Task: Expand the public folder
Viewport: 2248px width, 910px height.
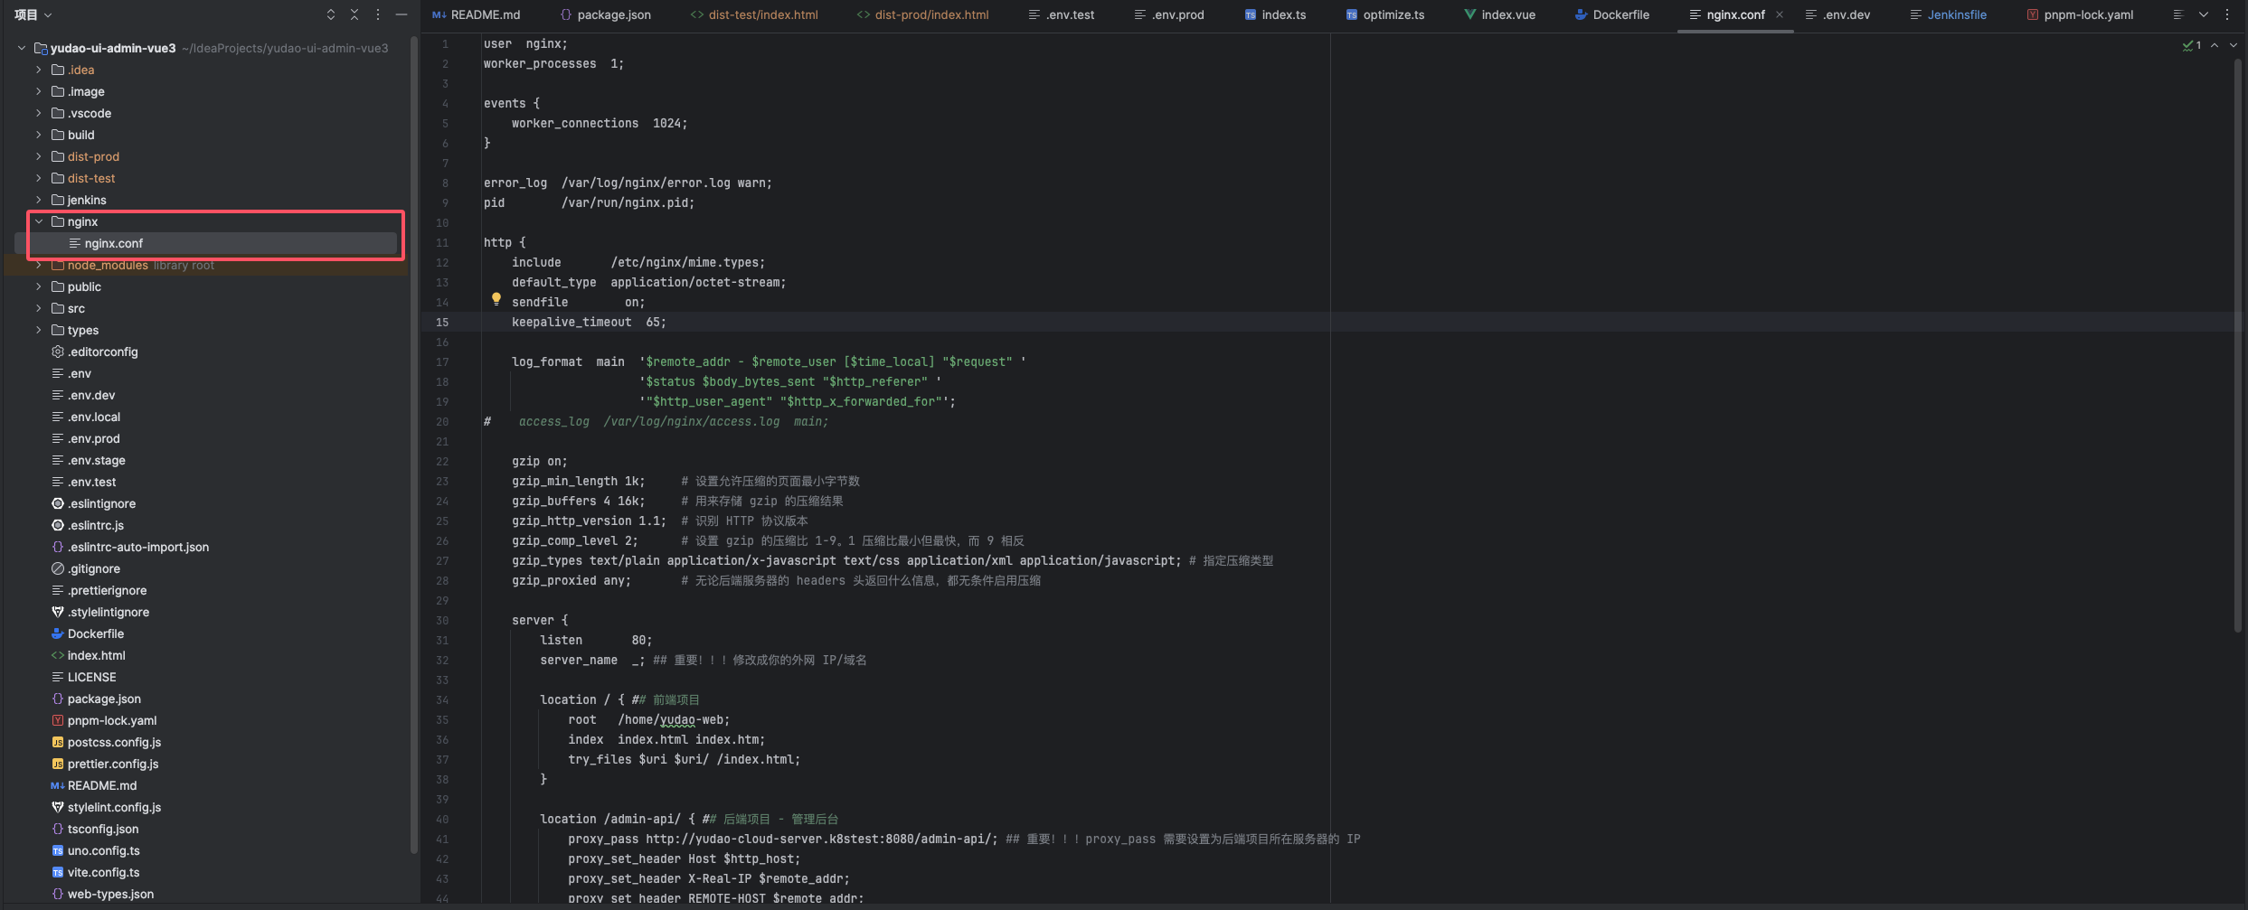Action: (x=38, y=286)
